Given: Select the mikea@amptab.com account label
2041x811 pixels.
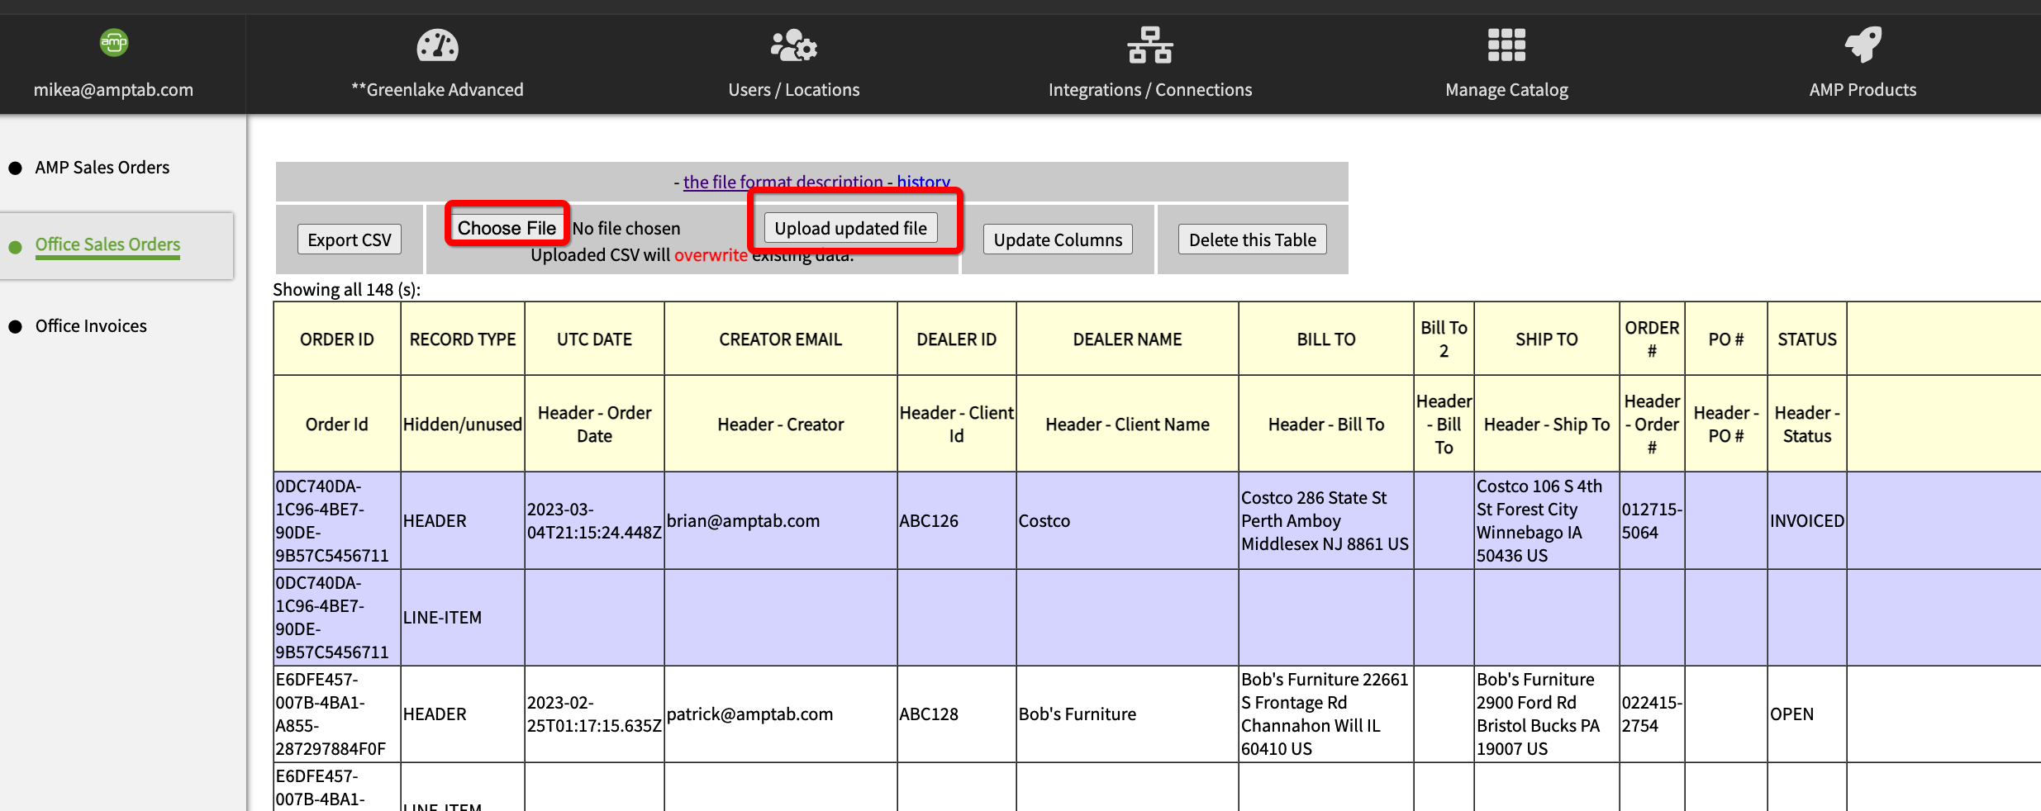Looking at the screenshot, I should pyautogui.click(x=113, y=90).
